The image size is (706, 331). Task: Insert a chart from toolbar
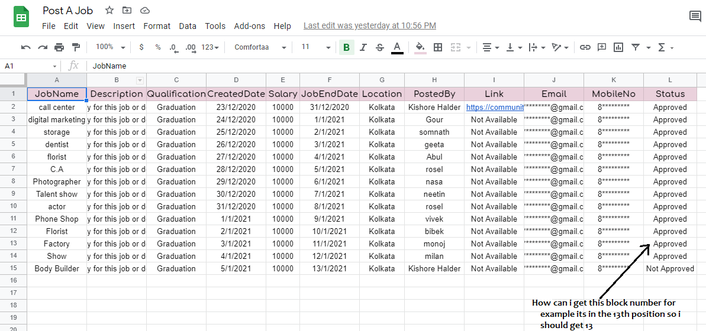point(618,47)
